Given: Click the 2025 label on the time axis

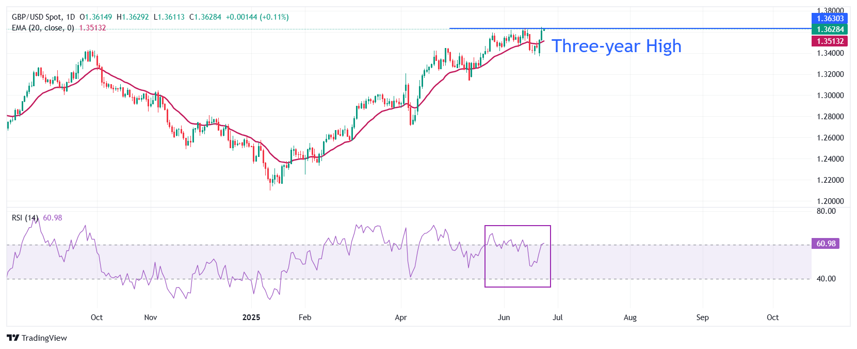Looking at the screenshot, I should click(x=251, y=317).
